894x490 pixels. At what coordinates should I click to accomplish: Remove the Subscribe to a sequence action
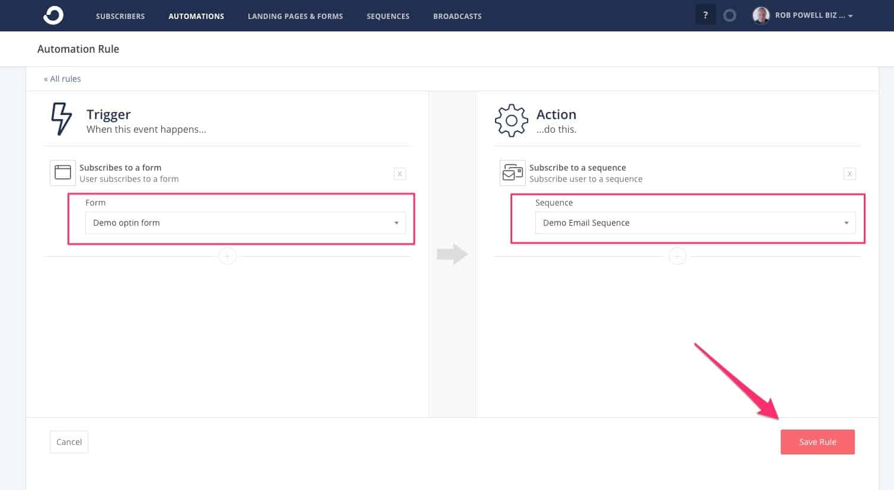tap(850, 174)
